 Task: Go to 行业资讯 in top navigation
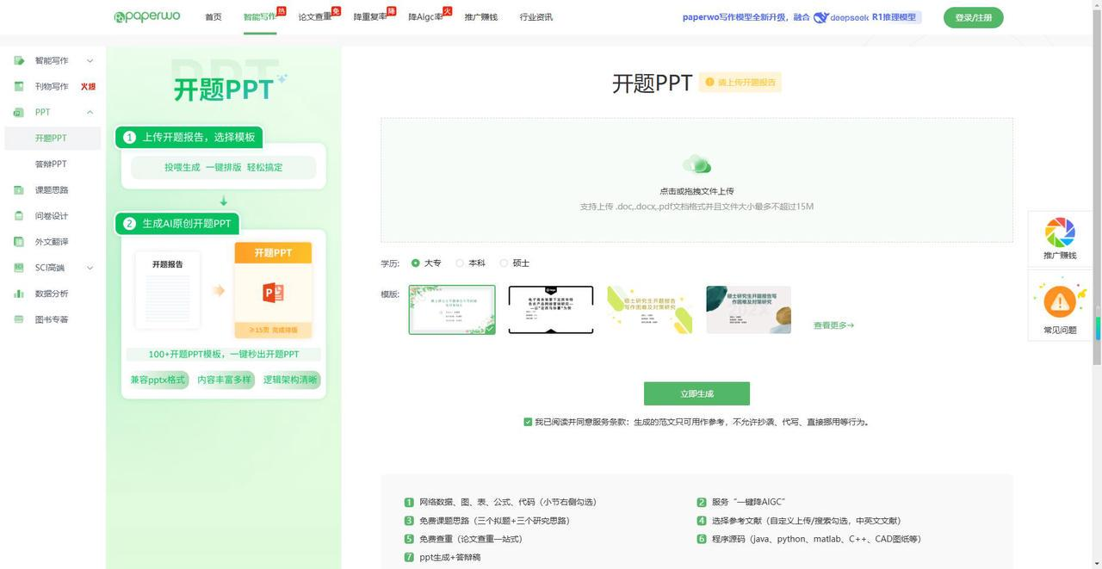point(536,17)
